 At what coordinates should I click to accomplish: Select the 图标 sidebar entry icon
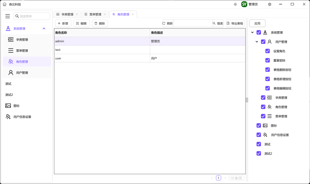pos(8,105)
